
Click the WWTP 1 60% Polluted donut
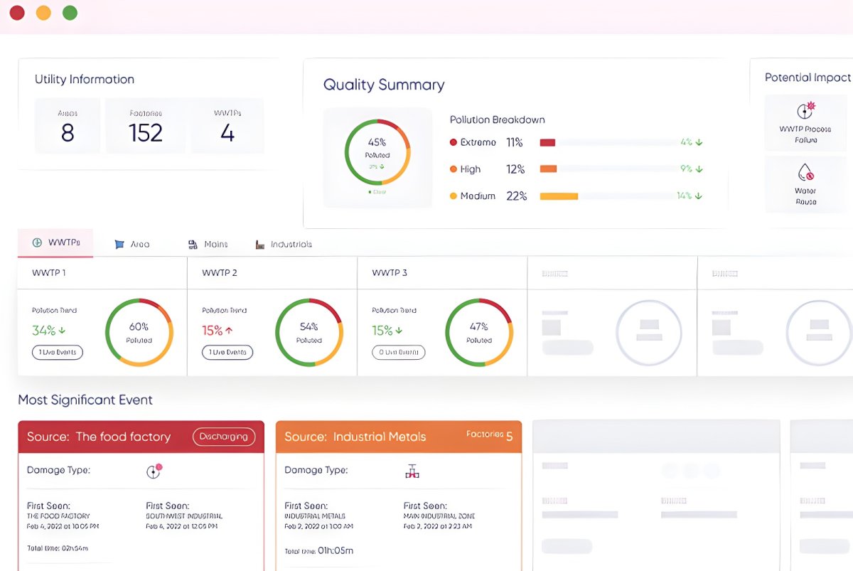pyautogui.click(x=139, y=332)
